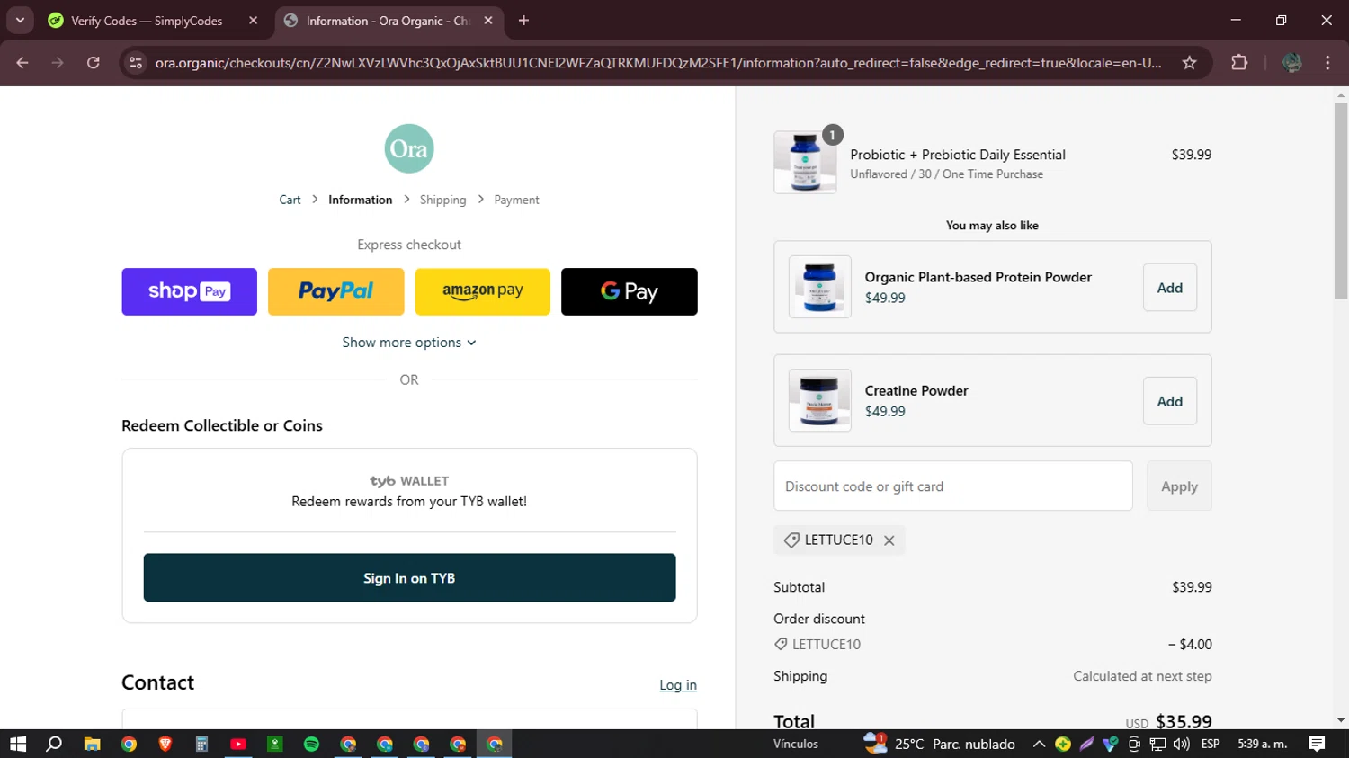This screenshot has height=758, width=1349.
Task: Open Xbox app from taskbar
Action: tap(275, 744)
